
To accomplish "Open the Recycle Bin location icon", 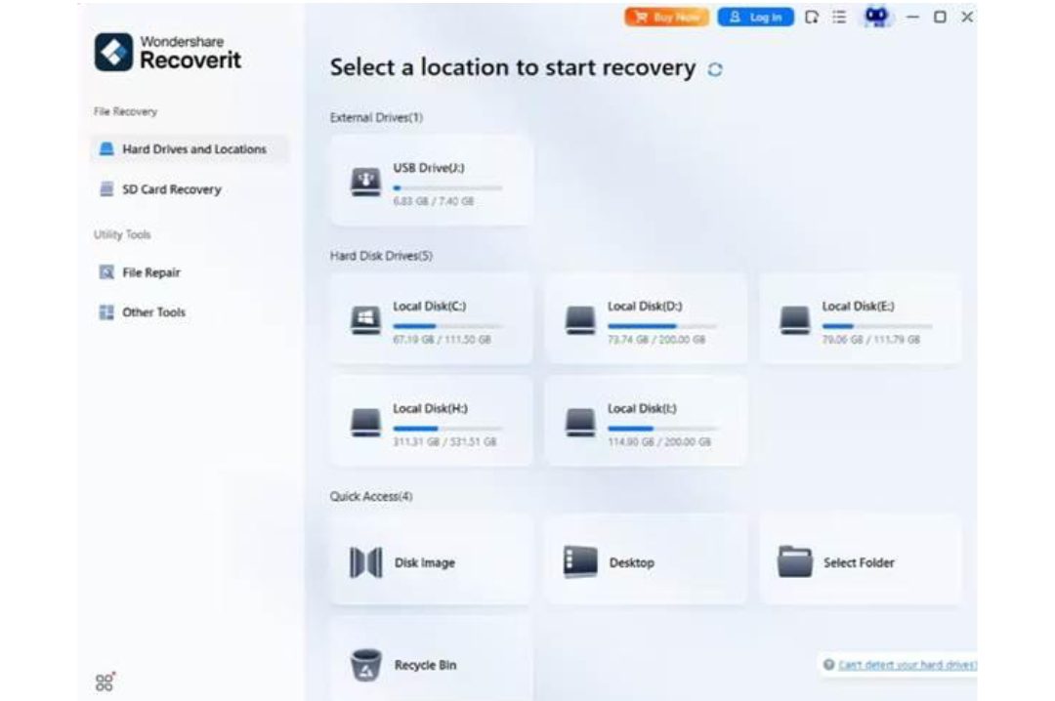I will pyautogui.click(x=365, y=665).
